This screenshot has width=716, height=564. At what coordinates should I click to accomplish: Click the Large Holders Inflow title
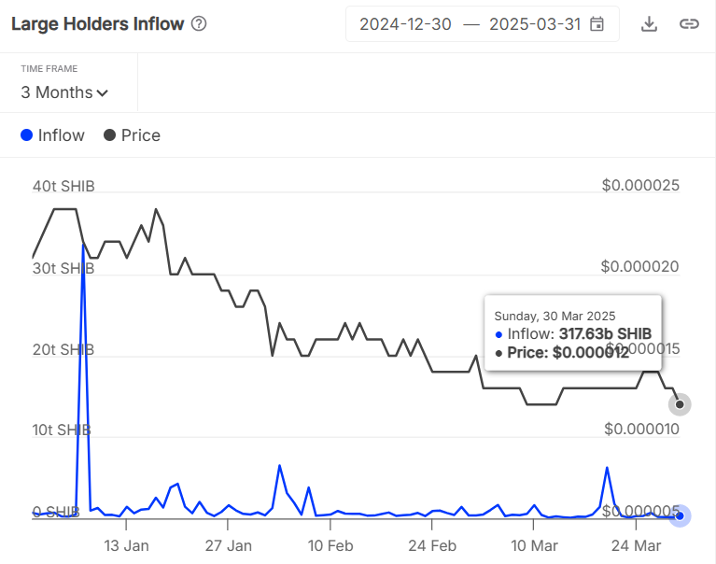pos(97,23)
